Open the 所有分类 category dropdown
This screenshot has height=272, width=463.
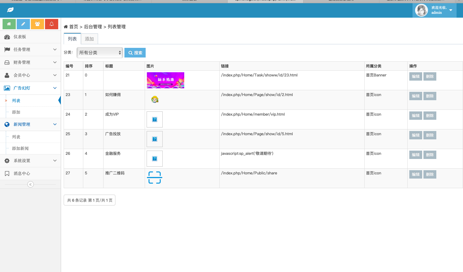(x=100, y=53)
